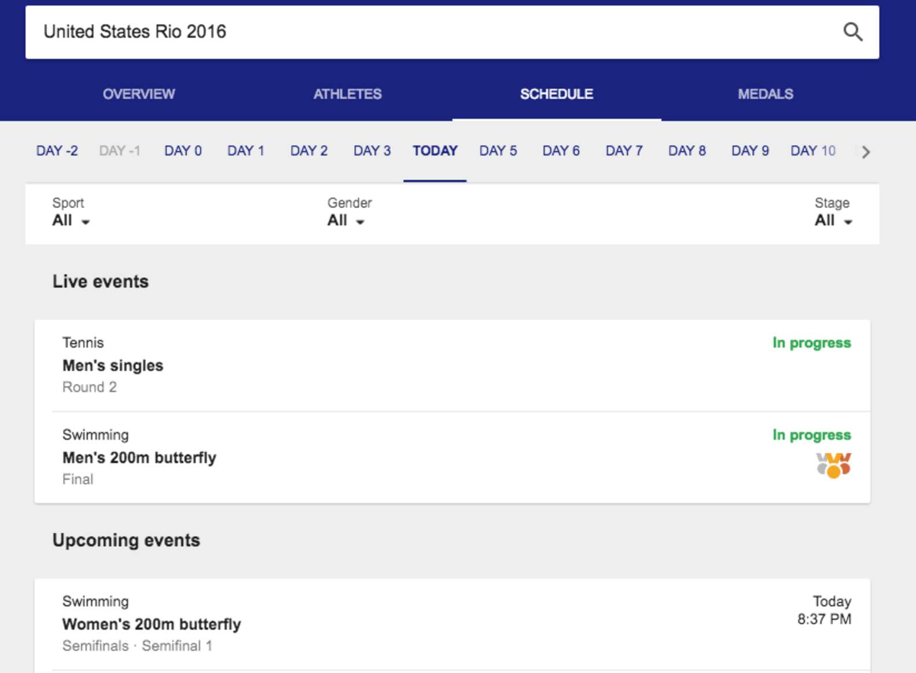This screenshot has width=916, height=673.
Task: Choose DAY 6 from day strip
Action: coord(561,151)
